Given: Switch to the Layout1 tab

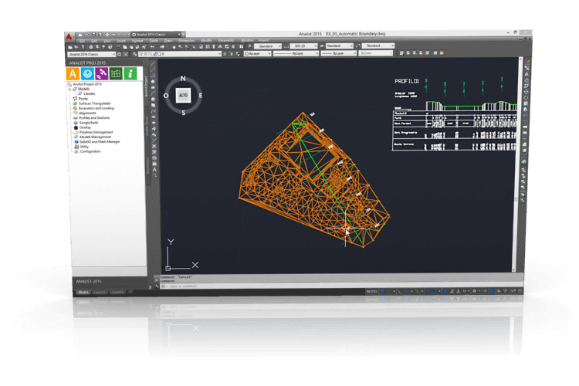Looking at the screenshot, I should click(x=99, y=292).
